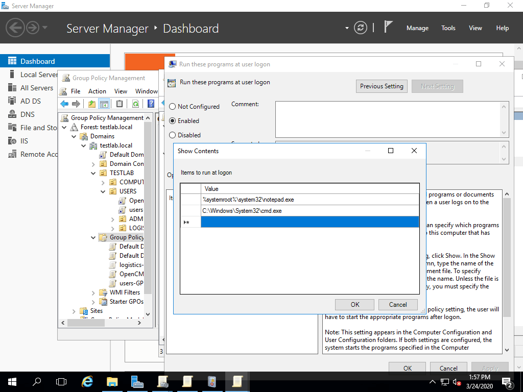Open the notifications flag in Server Manager

389,28
